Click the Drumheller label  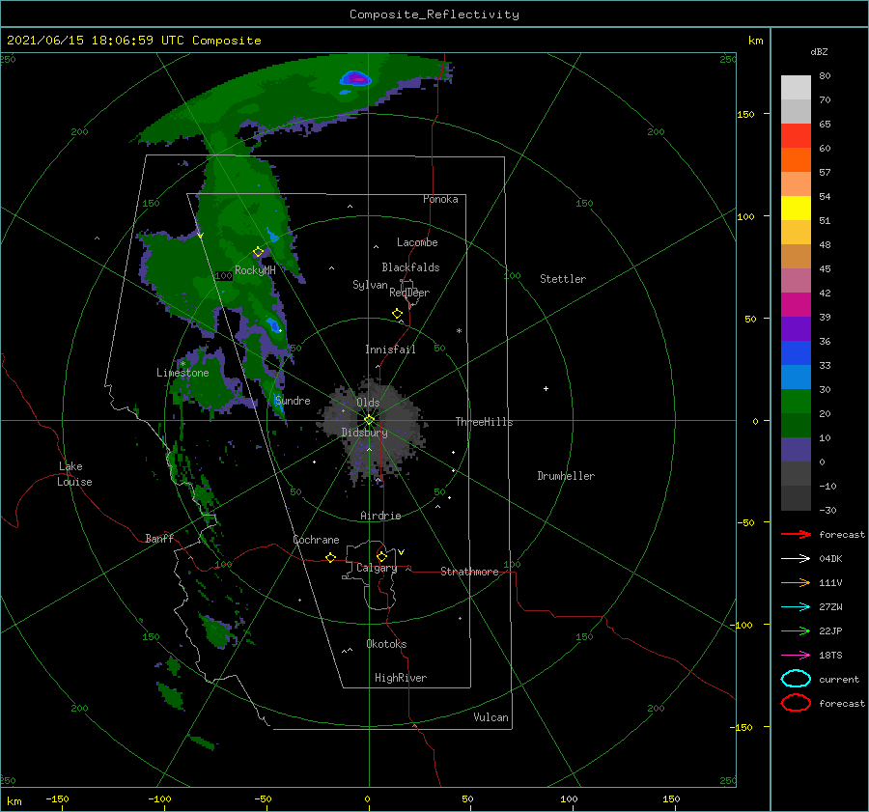click(566, 476)
